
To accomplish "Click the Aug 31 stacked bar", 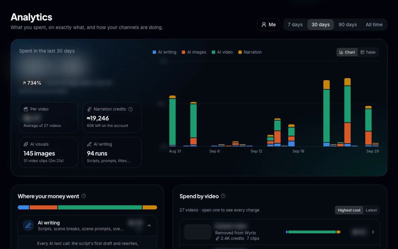I will pyautogui.click(x=172, y=121).
